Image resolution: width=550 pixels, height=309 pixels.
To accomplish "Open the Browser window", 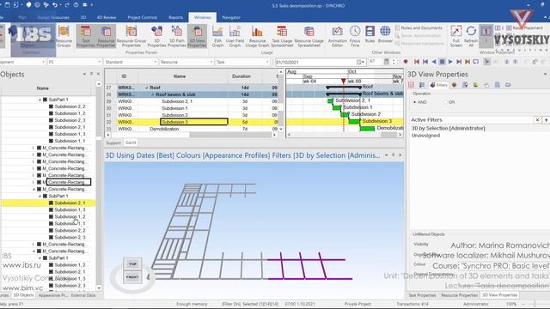I will pyautogui.click(x=385, y=34).
